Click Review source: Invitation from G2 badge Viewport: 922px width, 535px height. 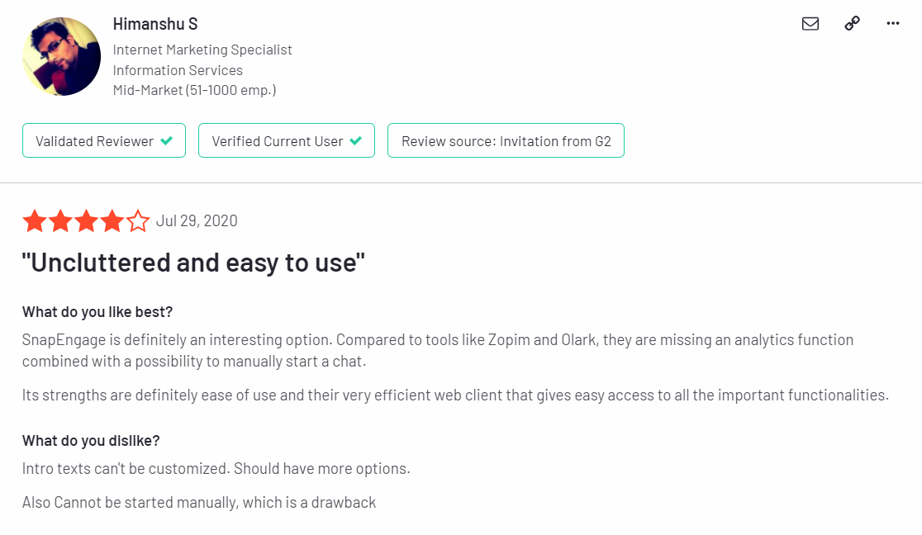click(506, 140)
